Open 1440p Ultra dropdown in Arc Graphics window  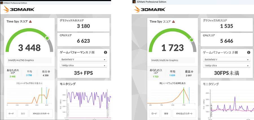pyautogui.click(x=84, y=65)
